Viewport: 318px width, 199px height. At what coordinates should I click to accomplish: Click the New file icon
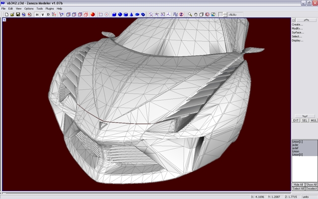[x=6, y=14]
